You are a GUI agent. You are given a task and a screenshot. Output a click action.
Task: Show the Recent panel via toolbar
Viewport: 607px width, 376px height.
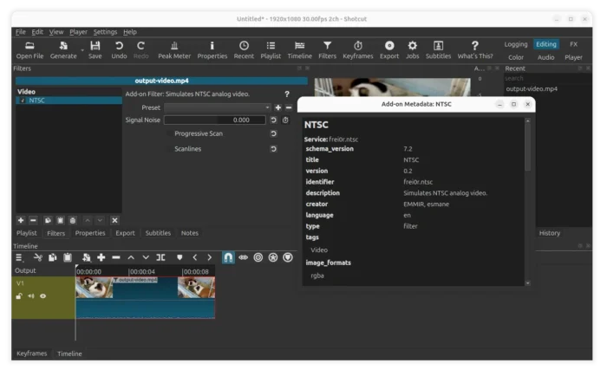click(244, 50)
